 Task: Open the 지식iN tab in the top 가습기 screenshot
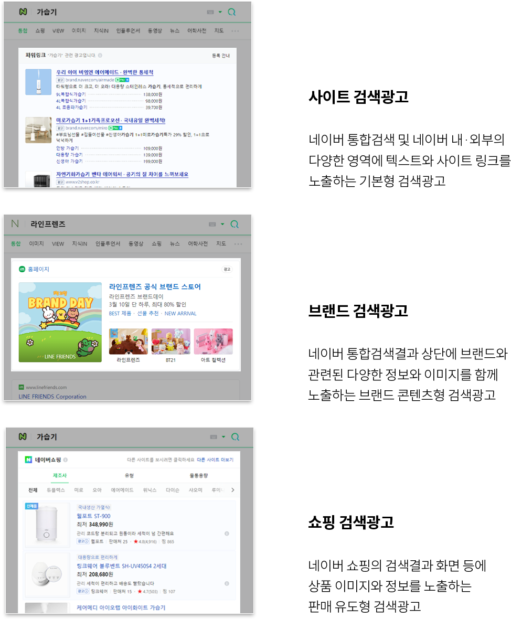pyautogui.click(x=101, y=31)
